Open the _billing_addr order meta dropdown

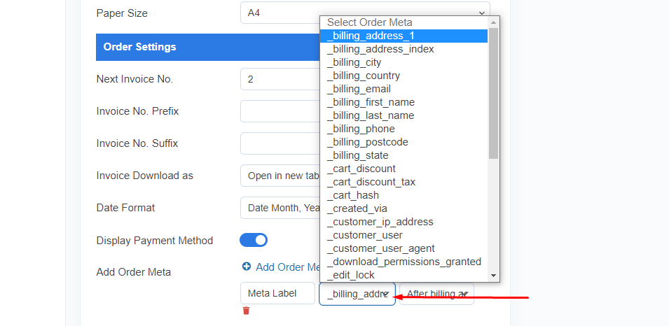[x=357, y=294]
